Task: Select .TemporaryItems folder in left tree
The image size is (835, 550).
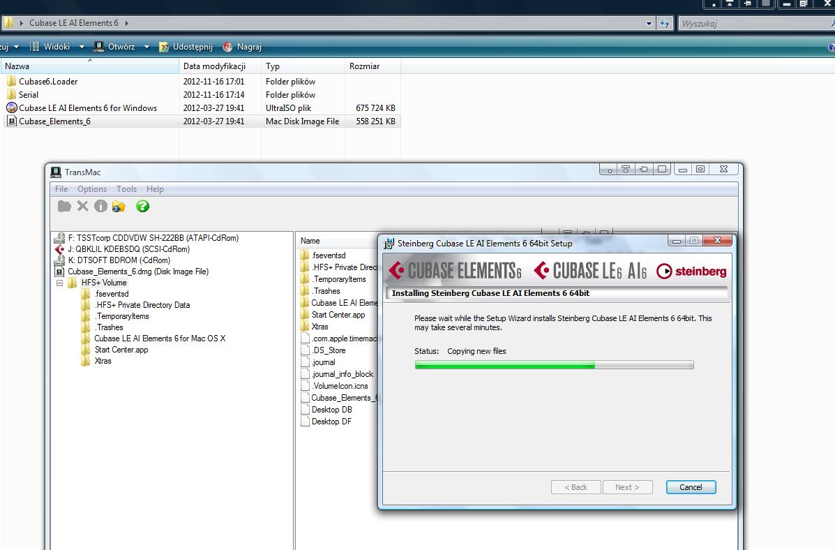Action: point(122,316)
